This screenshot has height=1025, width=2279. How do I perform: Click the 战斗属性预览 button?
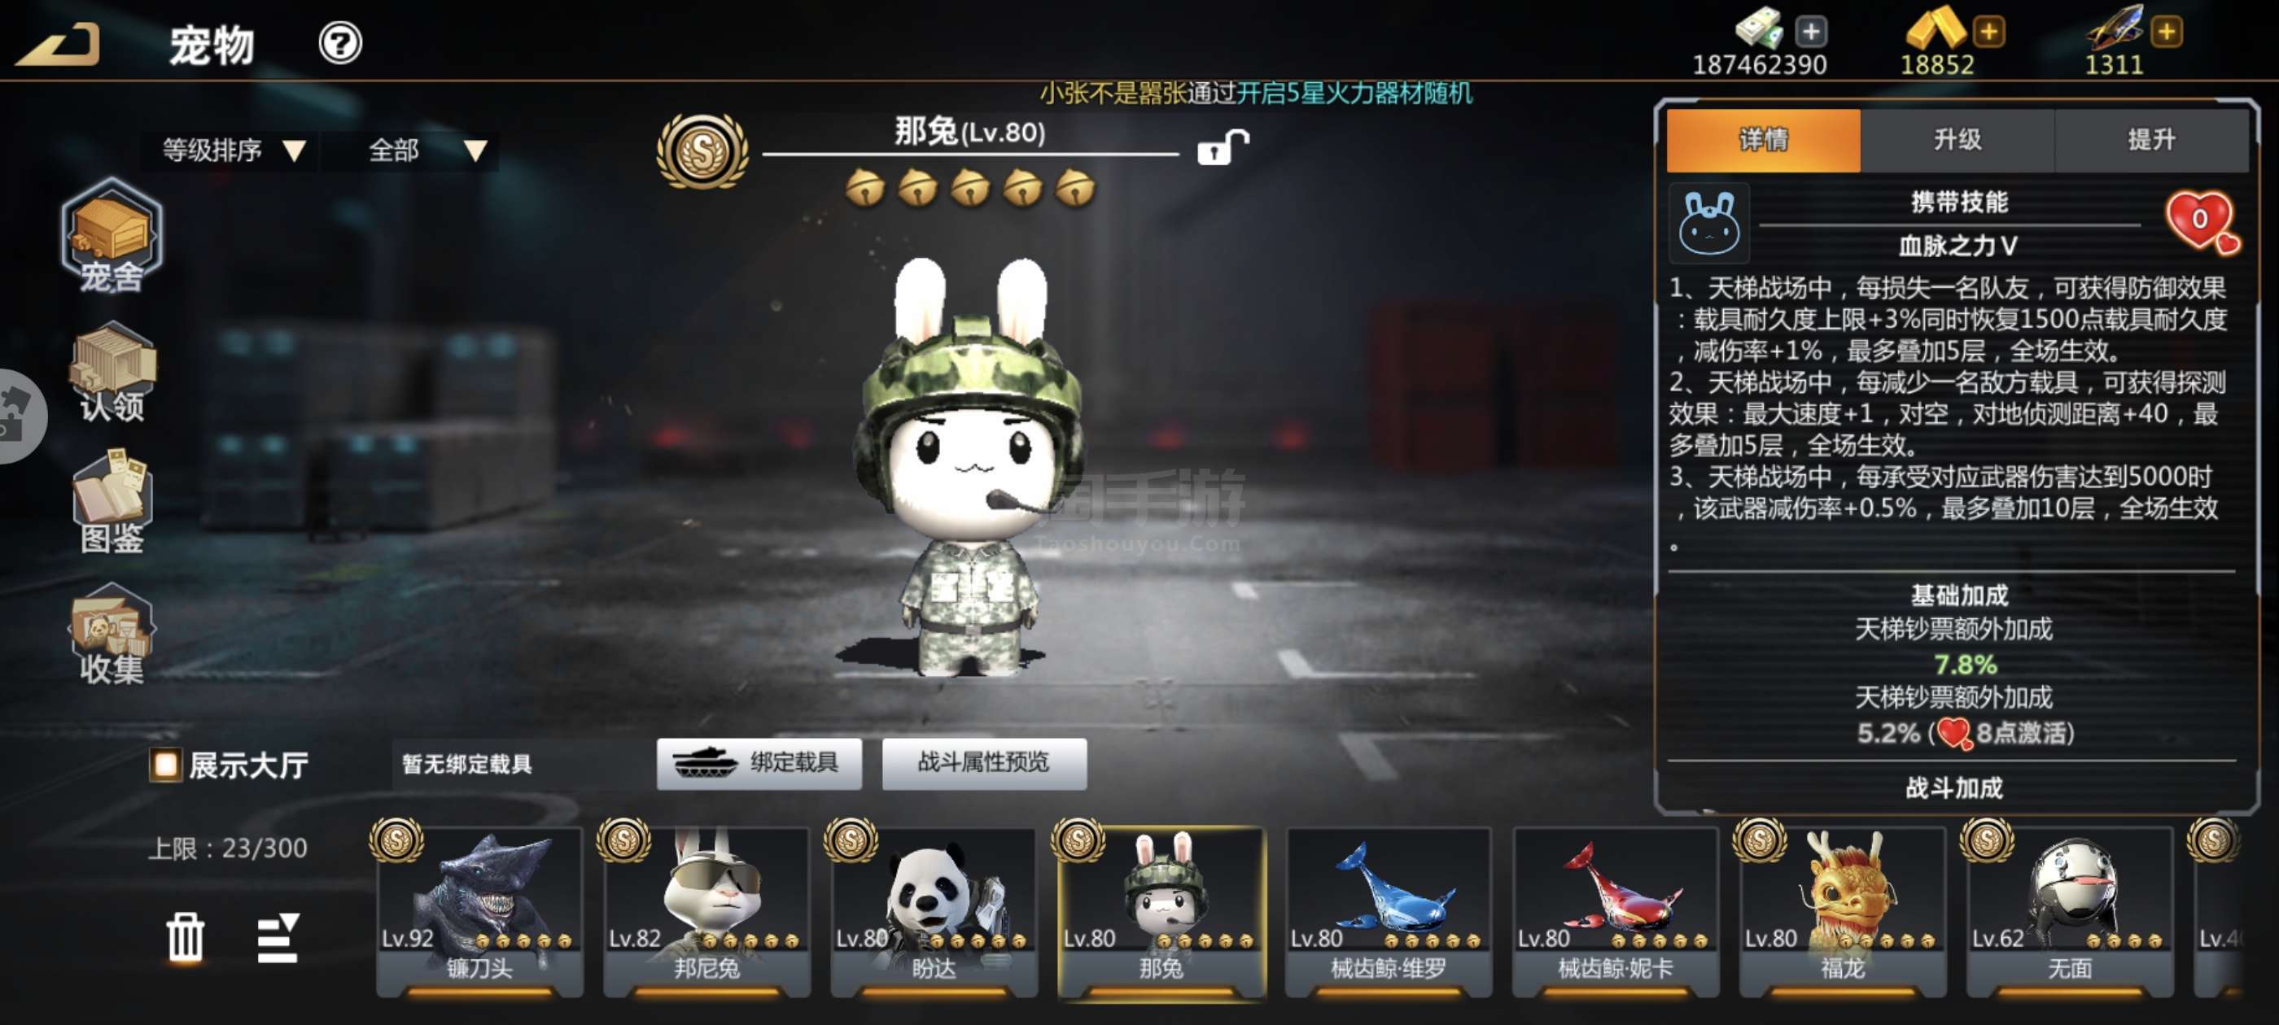pos(984,763)
